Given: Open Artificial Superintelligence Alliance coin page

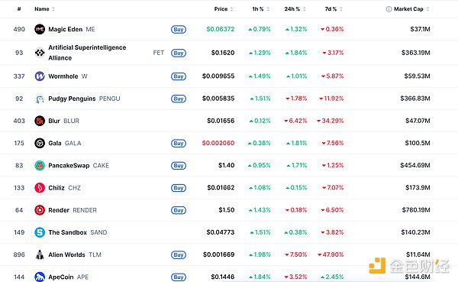Looking at the screenshot, I should 87,53.
